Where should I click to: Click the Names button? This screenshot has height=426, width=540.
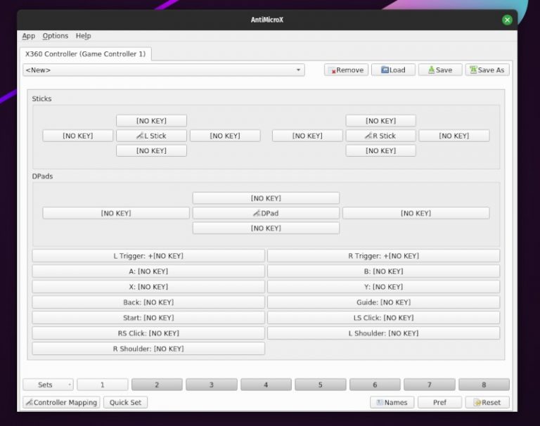[x=392, y=402]
